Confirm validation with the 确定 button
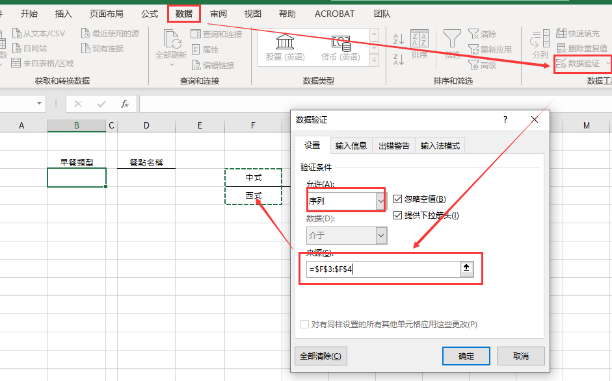This screenshot has width=612, height=381. point(466,356)
